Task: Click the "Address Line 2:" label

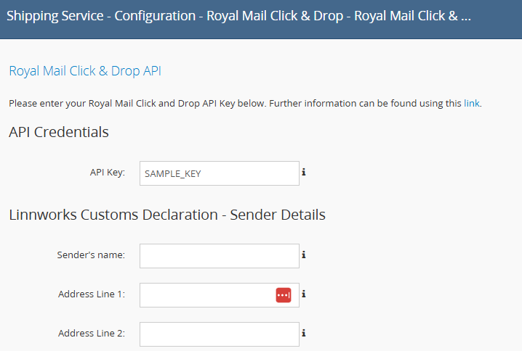Action: (92, 334)
